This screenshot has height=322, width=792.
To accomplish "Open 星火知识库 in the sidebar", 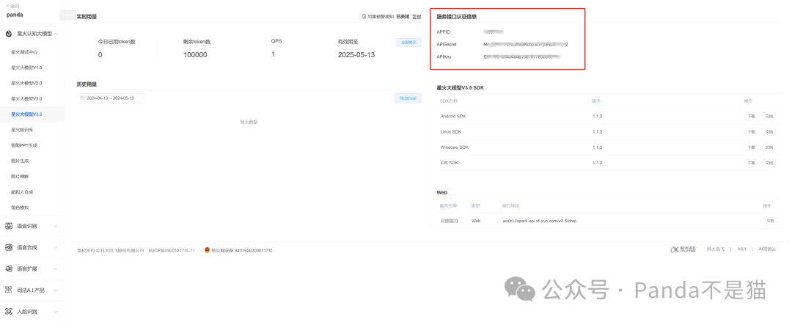I will tap(22, 130).
